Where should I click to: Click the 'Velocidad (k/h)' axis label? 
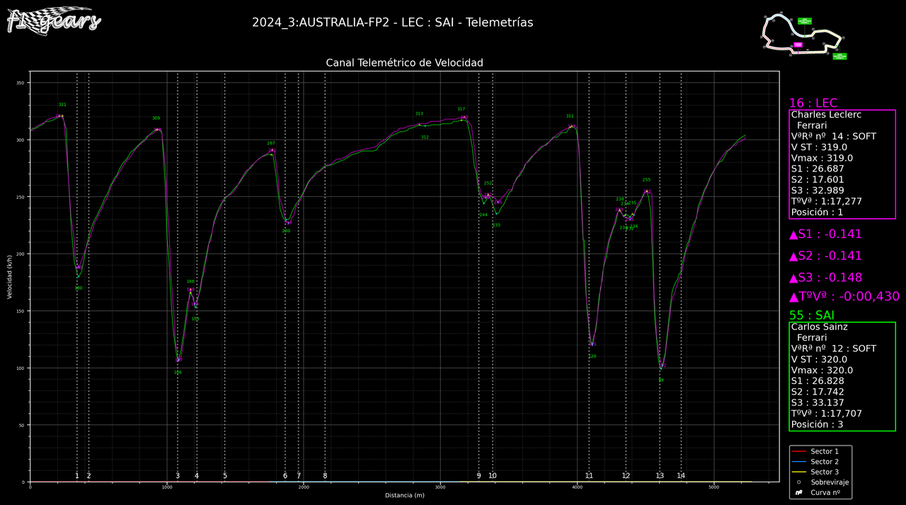[10, 276]
